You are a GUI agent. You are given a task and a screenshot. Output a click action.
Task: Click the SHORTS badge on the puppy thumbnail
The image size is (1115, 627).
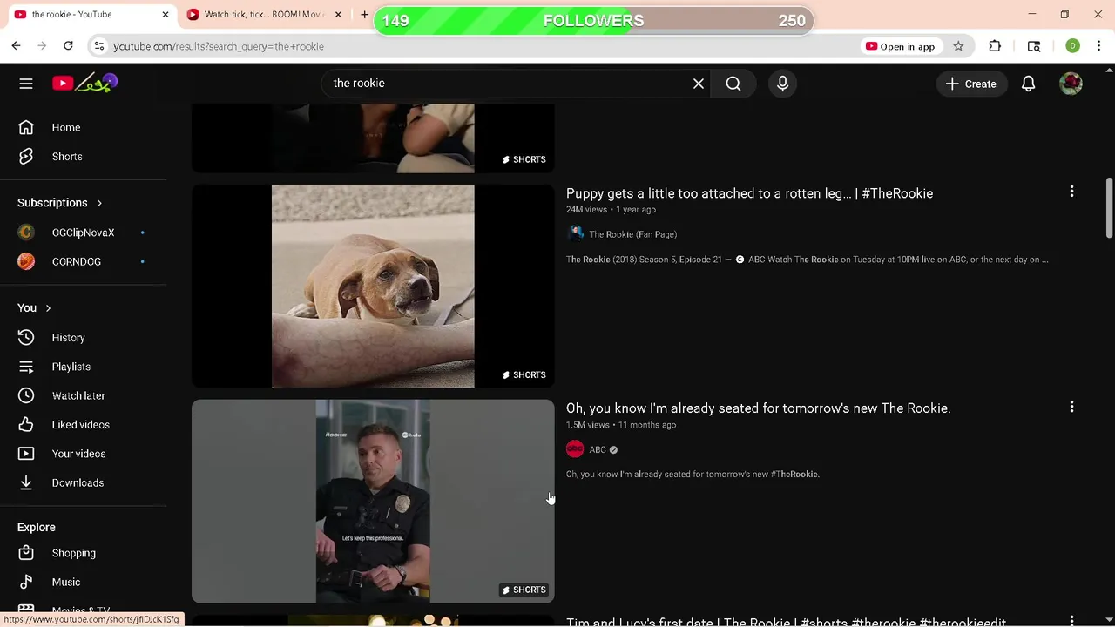pos(524,375)
